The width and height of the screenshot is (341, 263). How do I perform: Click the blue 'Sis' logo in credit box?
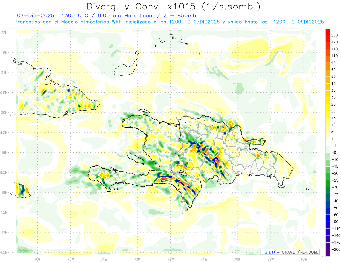click(268, 252)
